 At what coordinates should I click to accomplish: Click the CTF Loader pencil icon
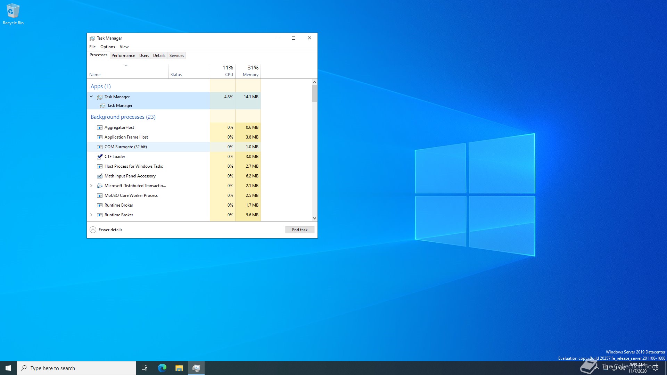[x=100, y=157]
